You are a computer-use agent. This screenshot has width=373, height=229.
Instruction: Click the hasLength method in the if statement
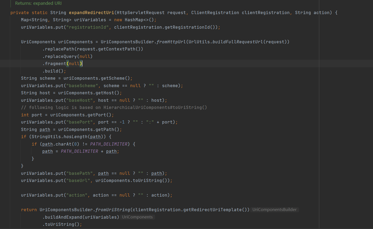pyautogui.click(x=75, y=137)
